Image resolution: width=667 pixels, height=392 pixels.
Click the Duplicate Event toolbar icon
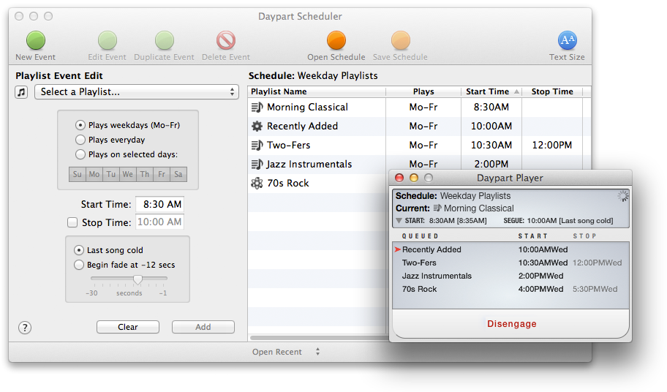[x=165, y=40]
